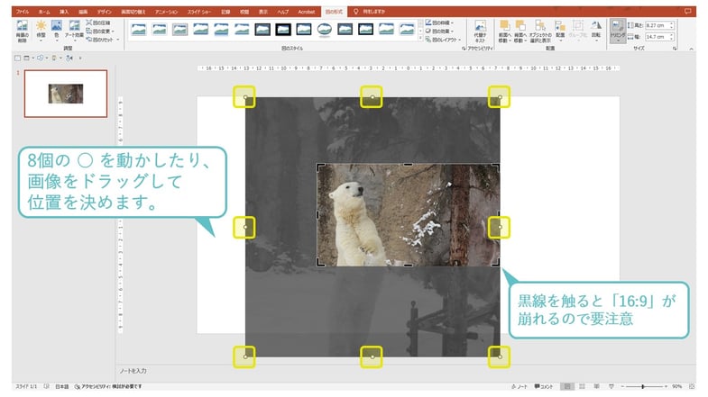The image size is (708, 397).
Task: Switch to the Home (ホーム) tab
Action: [x=44, y=12]
